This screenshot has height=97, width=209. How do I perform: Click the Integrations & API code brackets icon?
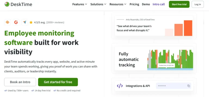(x=120, y=86)
